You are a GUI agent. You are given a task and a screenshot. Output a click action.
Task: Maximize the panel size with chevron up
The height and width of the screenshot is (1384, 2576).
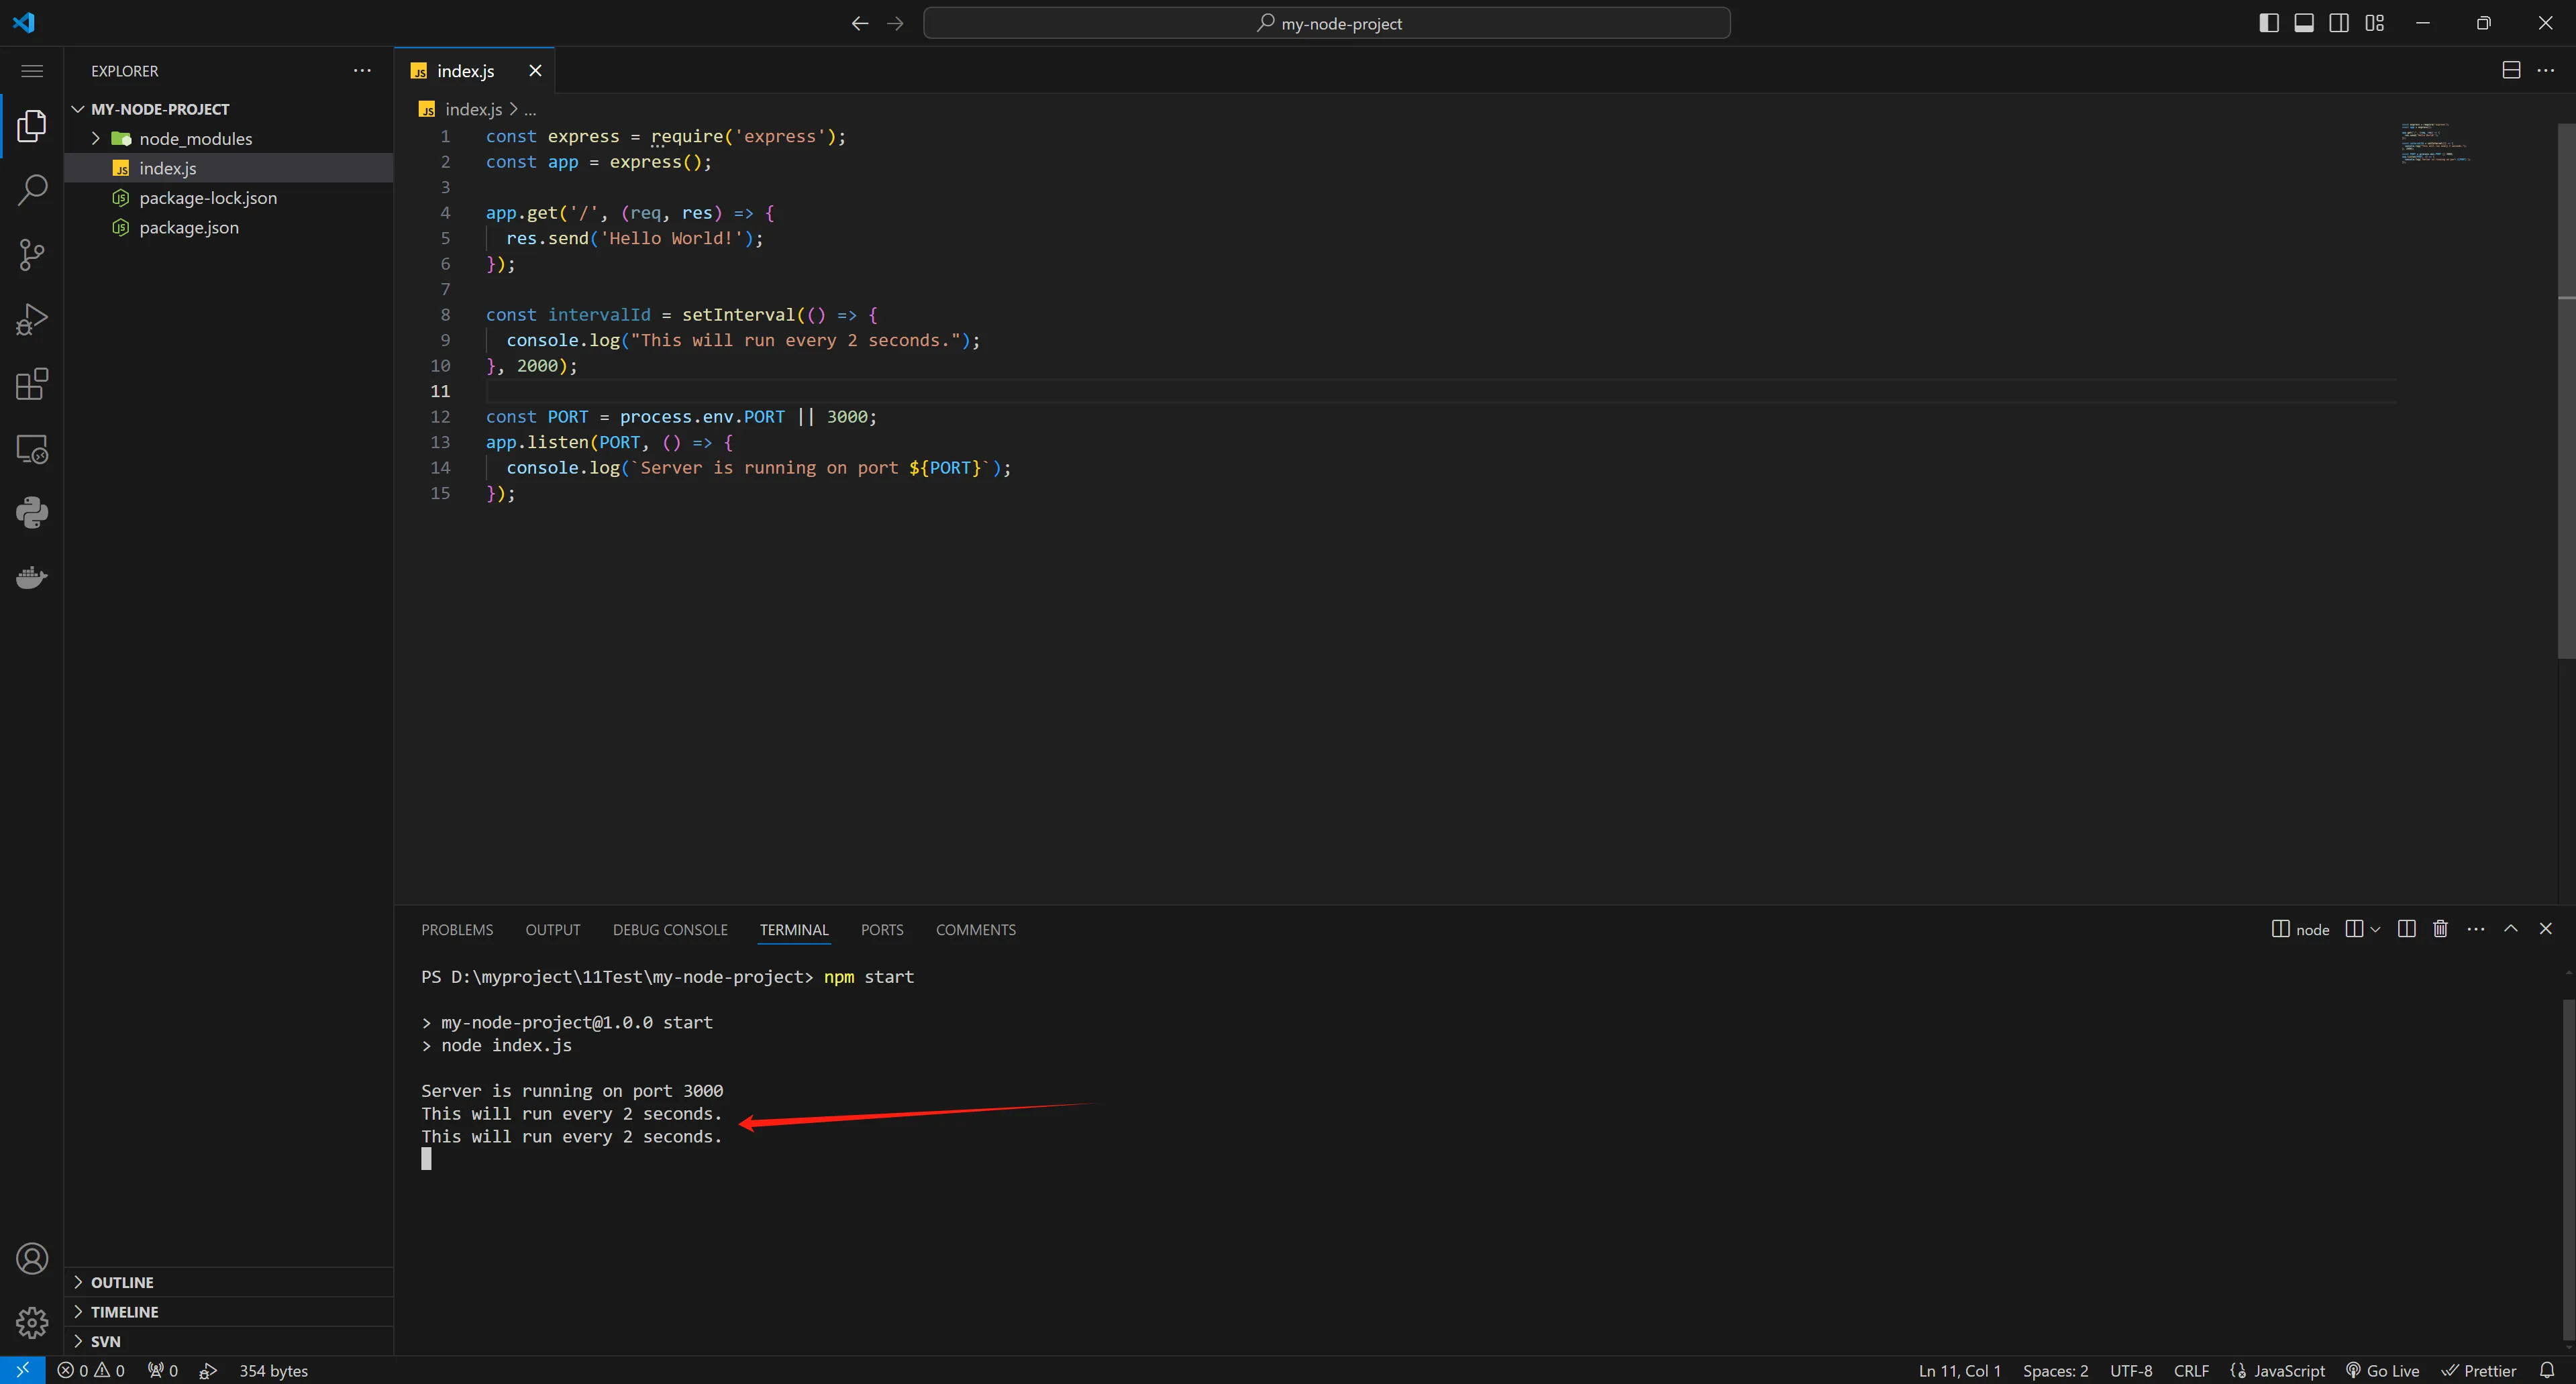tap(2511, 929)
